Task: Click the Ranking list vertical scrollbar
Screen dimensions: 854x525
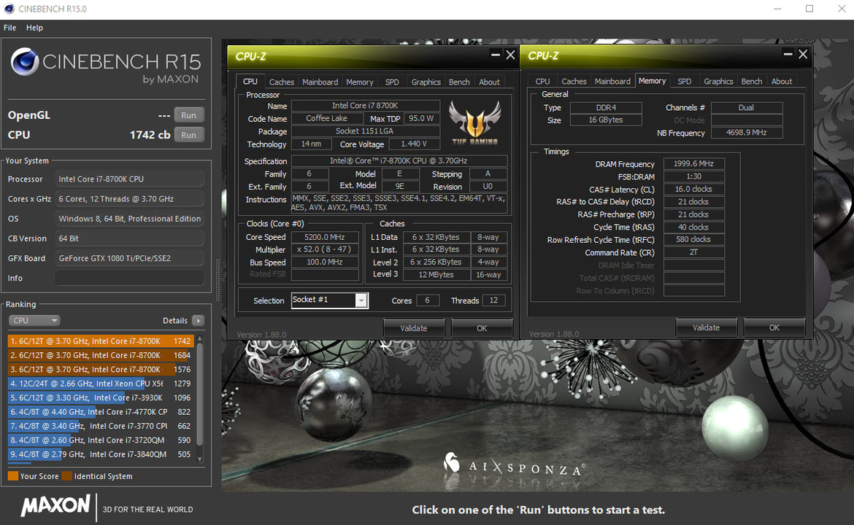Action: pyautogui.click(x=199, y=399)
